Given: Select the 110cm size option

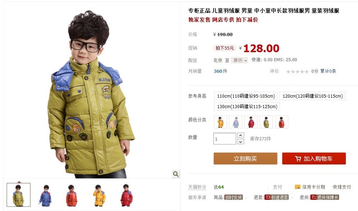Looking at the screenshot, I should coord(246,96).
